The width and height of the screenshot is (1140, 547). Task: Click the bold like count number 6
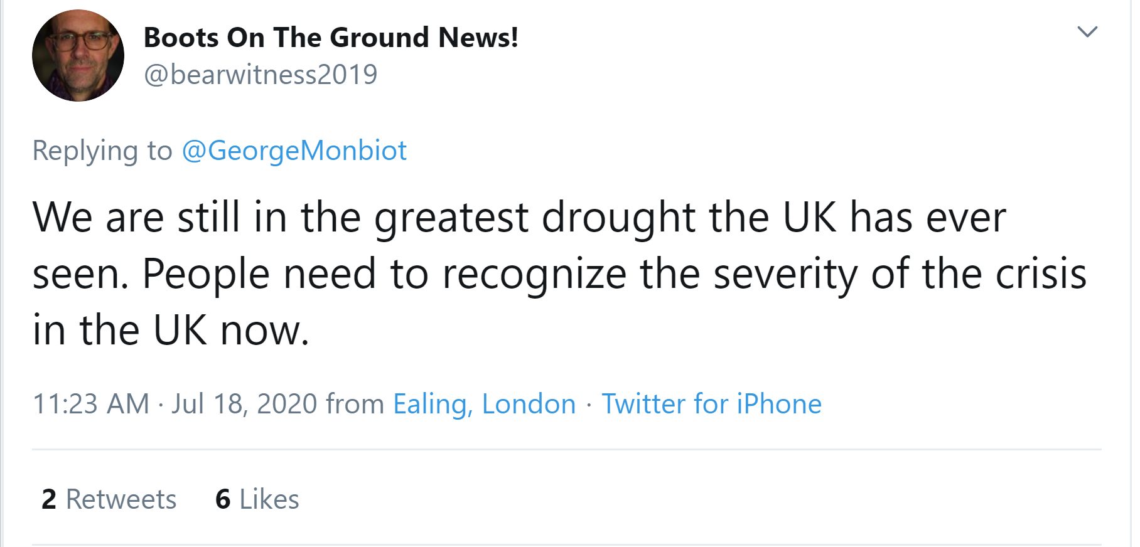tap(223, 499)
